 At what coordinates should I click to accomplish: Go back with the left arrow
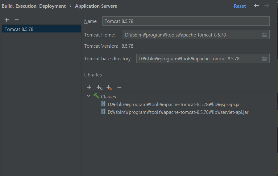[x=256, y=6]
